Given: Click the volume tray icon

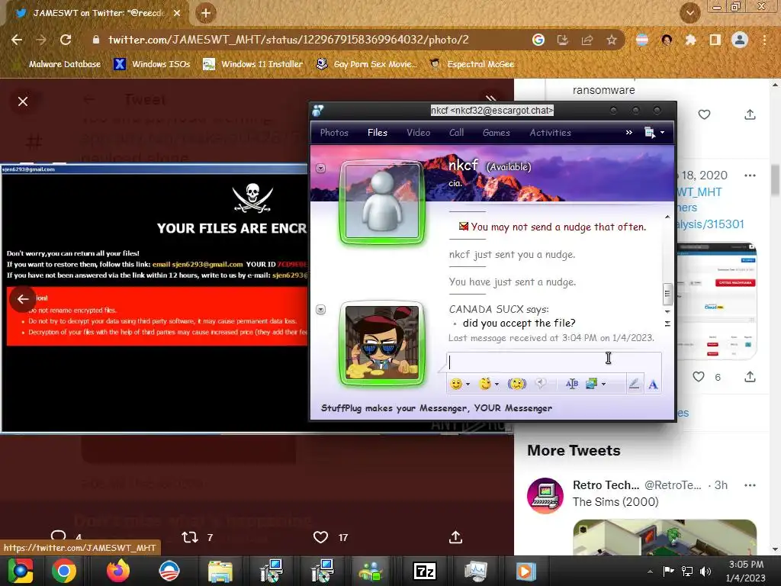Looking at the screenshot, I should pos(705,572).
